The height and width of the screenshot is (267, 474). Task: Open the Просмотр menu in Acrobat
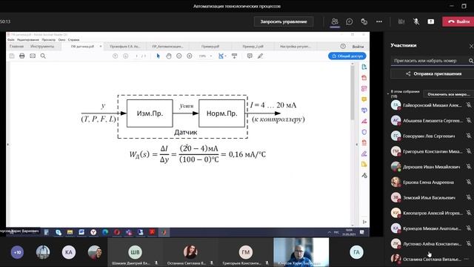(48, 39)
